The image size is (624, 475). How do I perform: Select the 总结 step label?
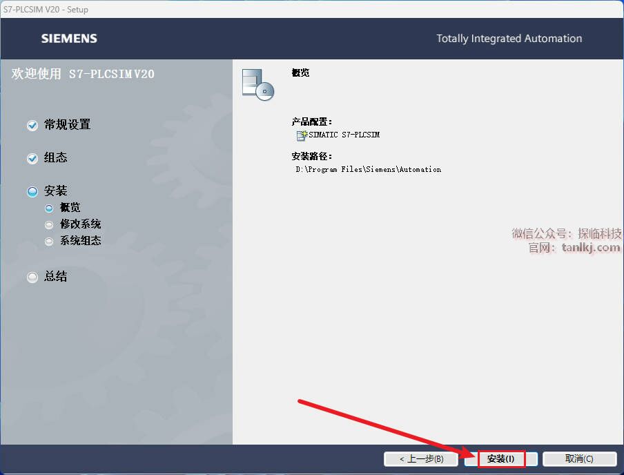click(56, 276)
